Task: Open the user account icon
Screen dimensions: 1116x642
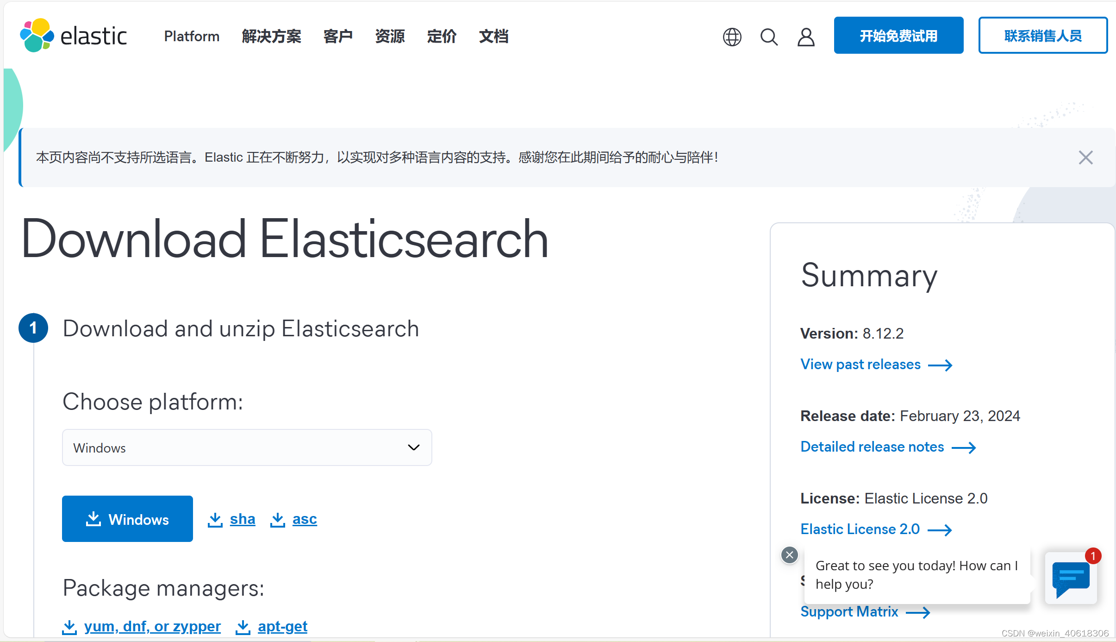Action: [x=806, y=37]
